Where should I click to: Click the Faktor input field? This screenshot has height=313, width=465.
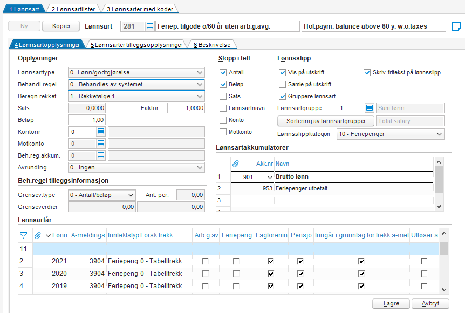[186, 108]
